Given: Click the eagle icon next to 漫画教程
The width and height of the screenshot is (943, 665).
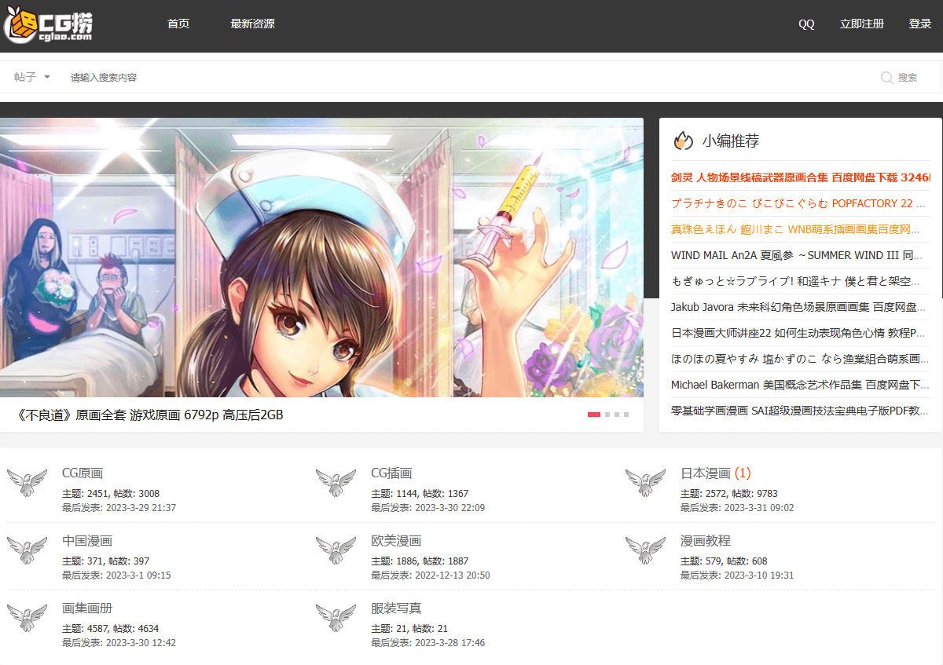Looking at the screenshot, I should 645,550.
